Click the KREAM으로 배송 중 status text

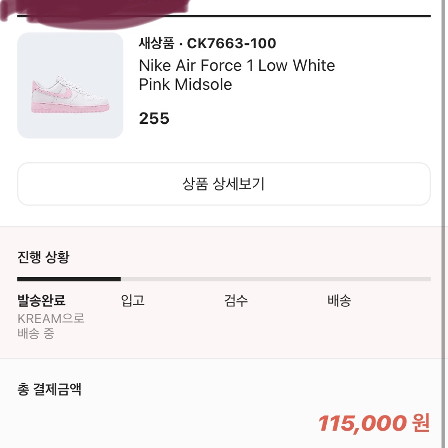tap(51, 326)
